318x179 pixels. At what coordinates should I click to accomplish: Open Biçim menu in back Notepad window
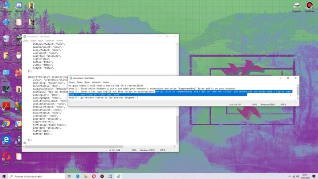click(x=41, y=41)
